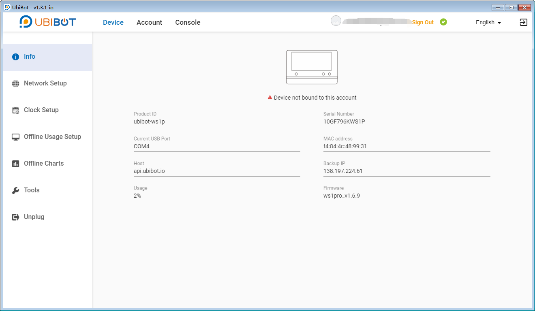Open the English language dropdown
The width and height of the screenshot is (535, 311).
point(488,22)
